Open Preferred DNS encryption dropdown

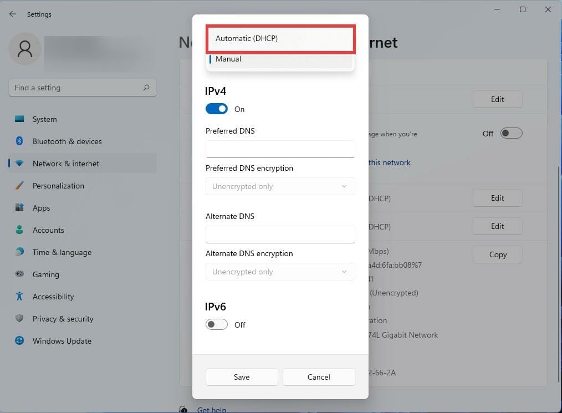coord(280,186)
